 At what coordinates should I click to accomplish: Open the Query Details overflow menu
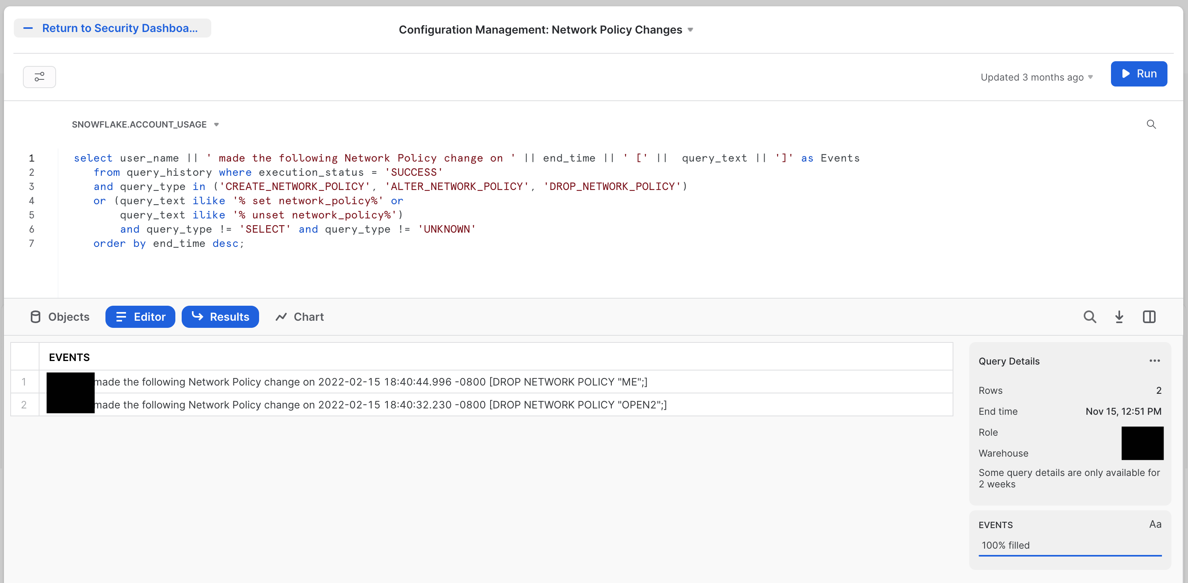tap(1155, 361)
